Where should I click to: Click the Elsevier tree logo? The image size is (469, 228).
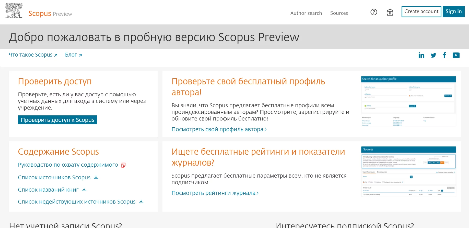tap(14, 10)
